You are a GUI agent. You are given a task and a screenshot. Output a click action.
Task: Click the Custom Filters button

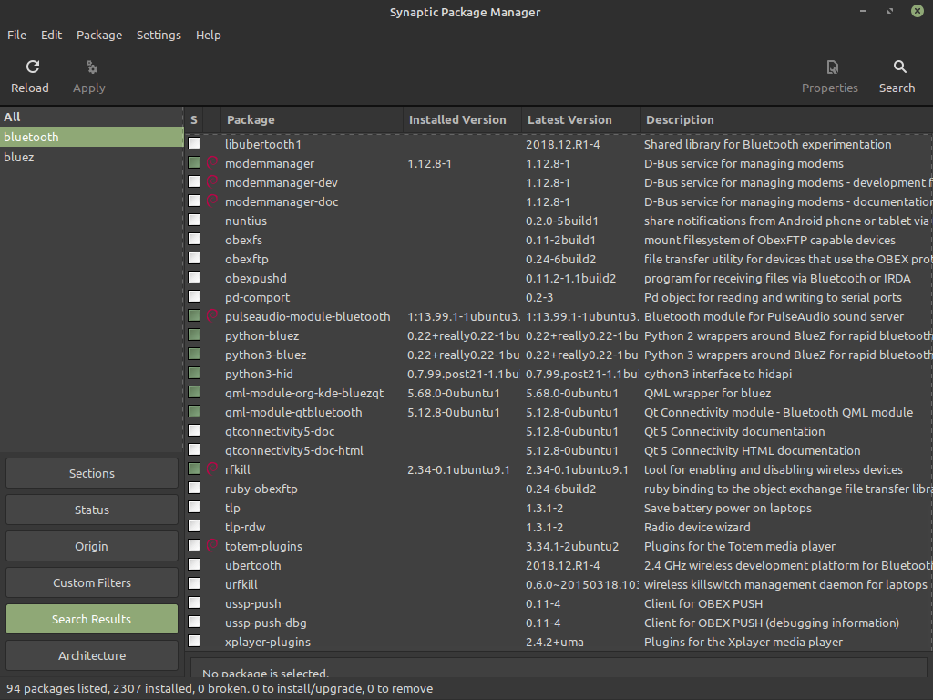[92, 583]
